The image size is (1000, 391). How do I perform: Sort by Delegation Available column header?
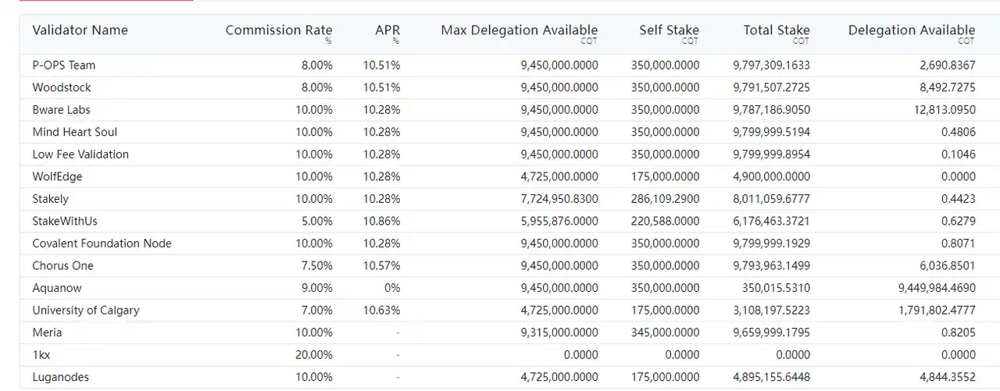[911, 30]
